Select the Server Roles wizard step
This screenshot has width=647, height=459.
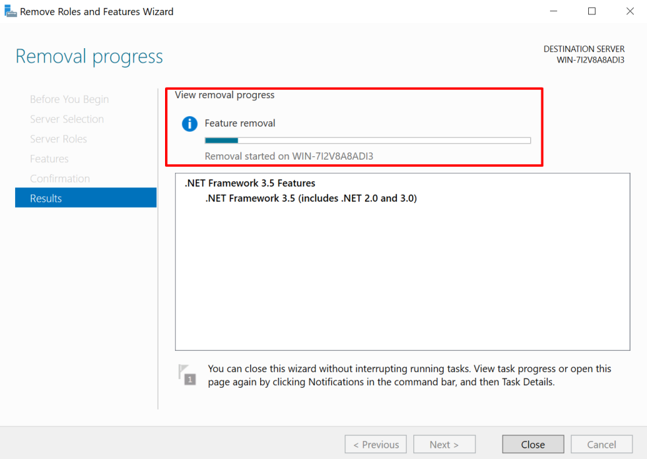tap(58, 138)
